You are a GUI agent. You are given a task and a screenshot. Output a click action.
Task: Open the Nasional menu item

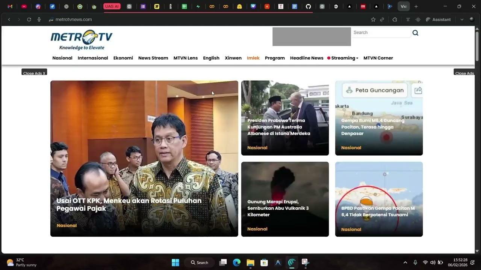pos(62,58)
